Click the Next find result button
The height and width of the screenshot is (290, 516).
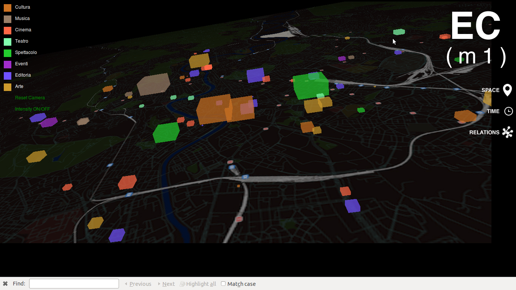[167, 284]
